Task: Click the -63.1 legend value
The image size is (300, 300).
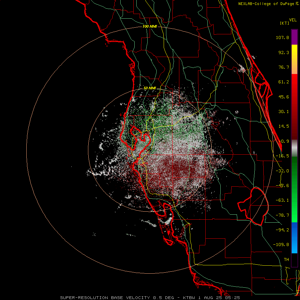Action: 282,200
